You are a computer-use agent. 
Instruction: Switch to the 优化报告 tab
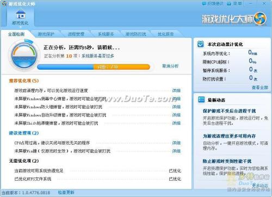(165, 34)
